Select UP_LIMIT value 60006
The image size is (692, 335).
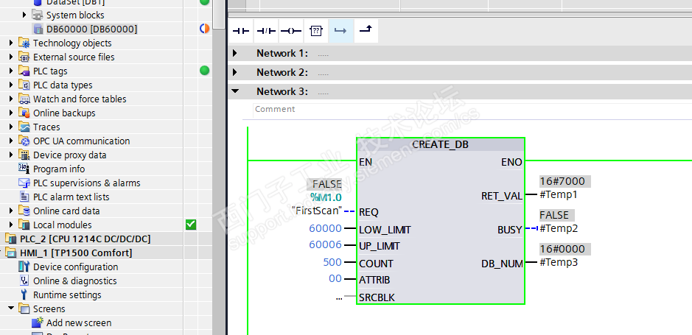pos(326,245)
